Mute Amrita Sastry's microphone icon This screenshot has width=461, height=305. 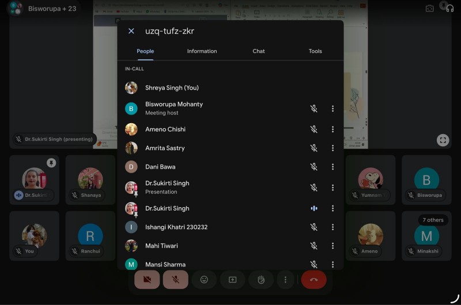314,148
